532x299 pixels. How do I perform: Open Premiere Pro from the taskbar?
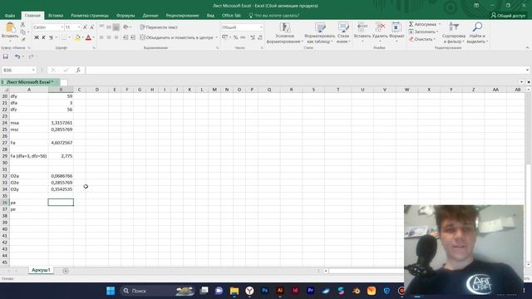point(310,291)
